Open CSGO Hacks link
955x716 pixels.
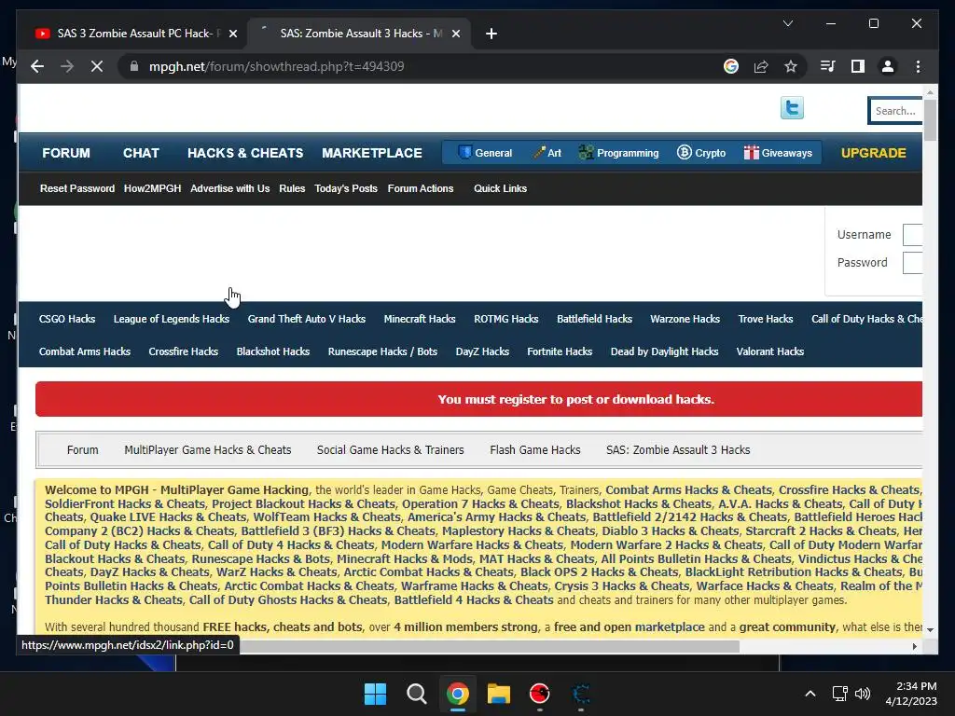click(x=67, y=319)
